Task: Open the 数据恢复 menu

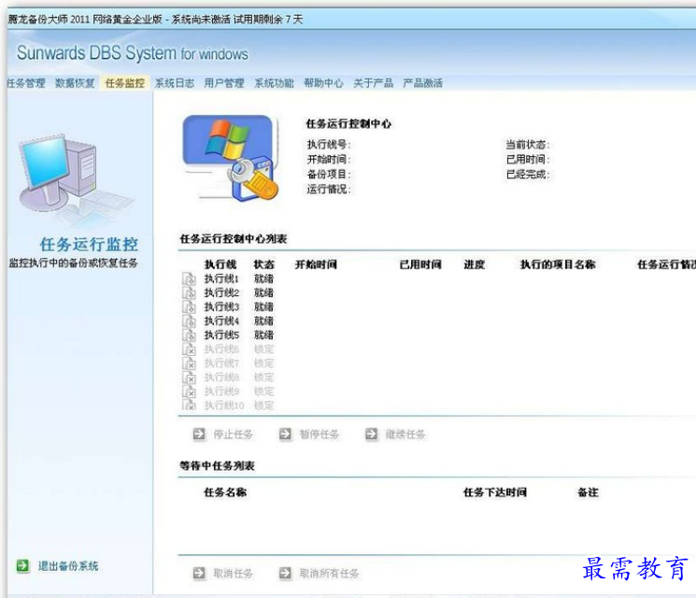Action: click(x=75, y=83)
